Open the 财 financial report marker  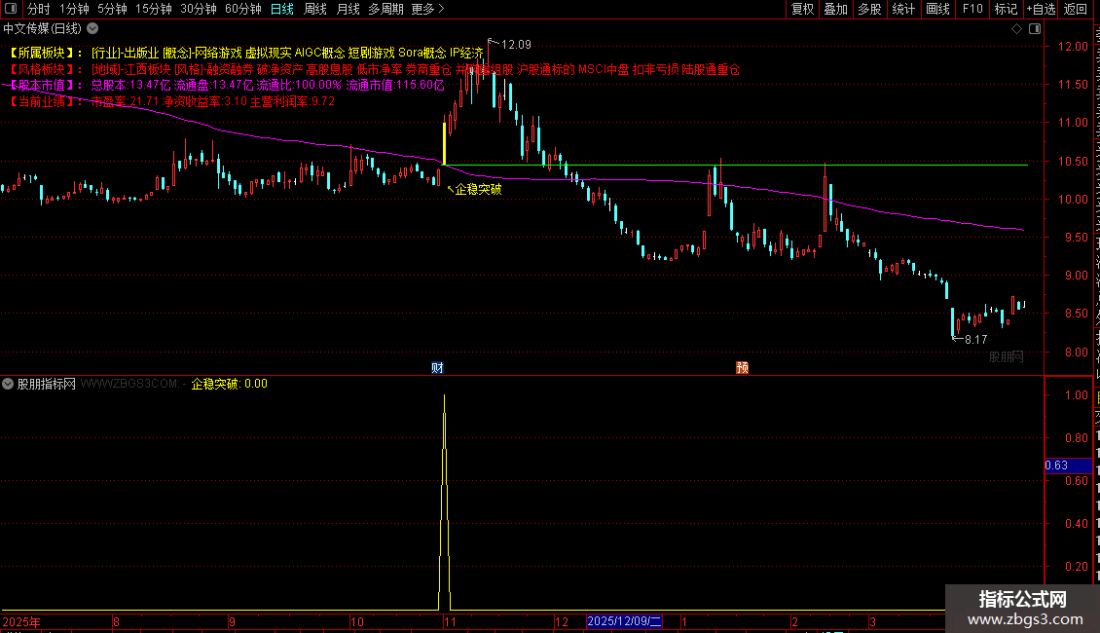437,368
